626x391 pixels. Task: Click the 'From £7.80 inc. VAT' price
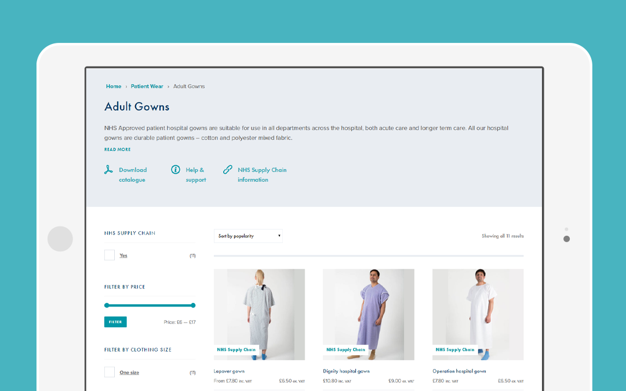[x=233, y=381]
